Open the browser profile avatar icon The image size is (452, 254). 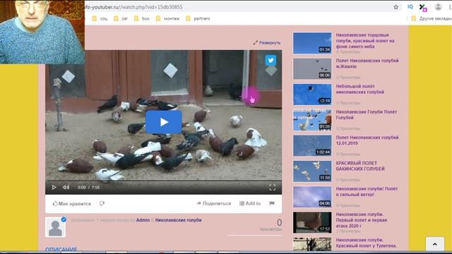(438, 7)
